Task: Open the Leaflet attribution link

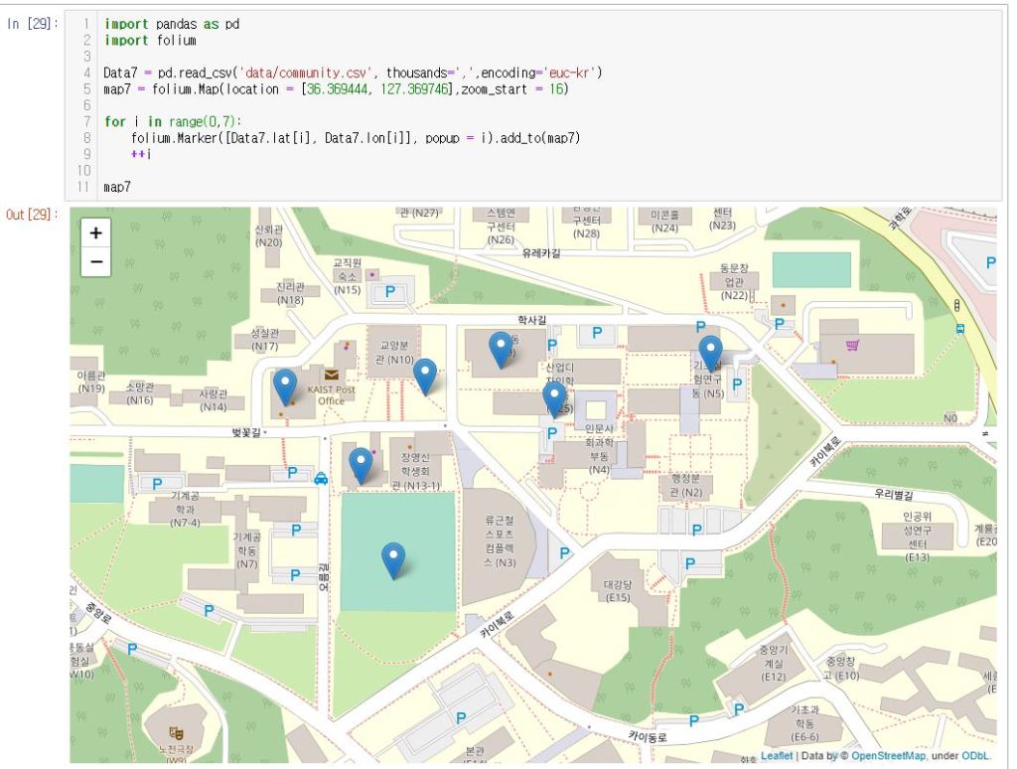Action: (x=777, y=755)
